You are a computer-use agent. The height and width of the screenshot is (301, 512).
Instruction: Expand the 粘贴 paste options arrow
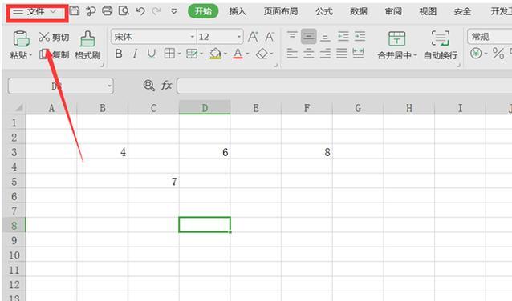coord(30,55)
